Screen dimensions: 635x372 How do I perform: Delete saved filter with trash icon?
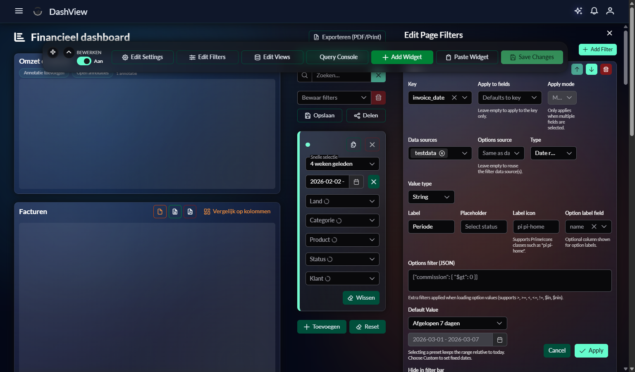[x=378, y=98]
